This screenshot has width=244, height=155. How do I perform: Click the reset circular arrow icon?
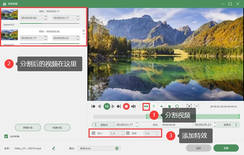(x=177, y=106)
